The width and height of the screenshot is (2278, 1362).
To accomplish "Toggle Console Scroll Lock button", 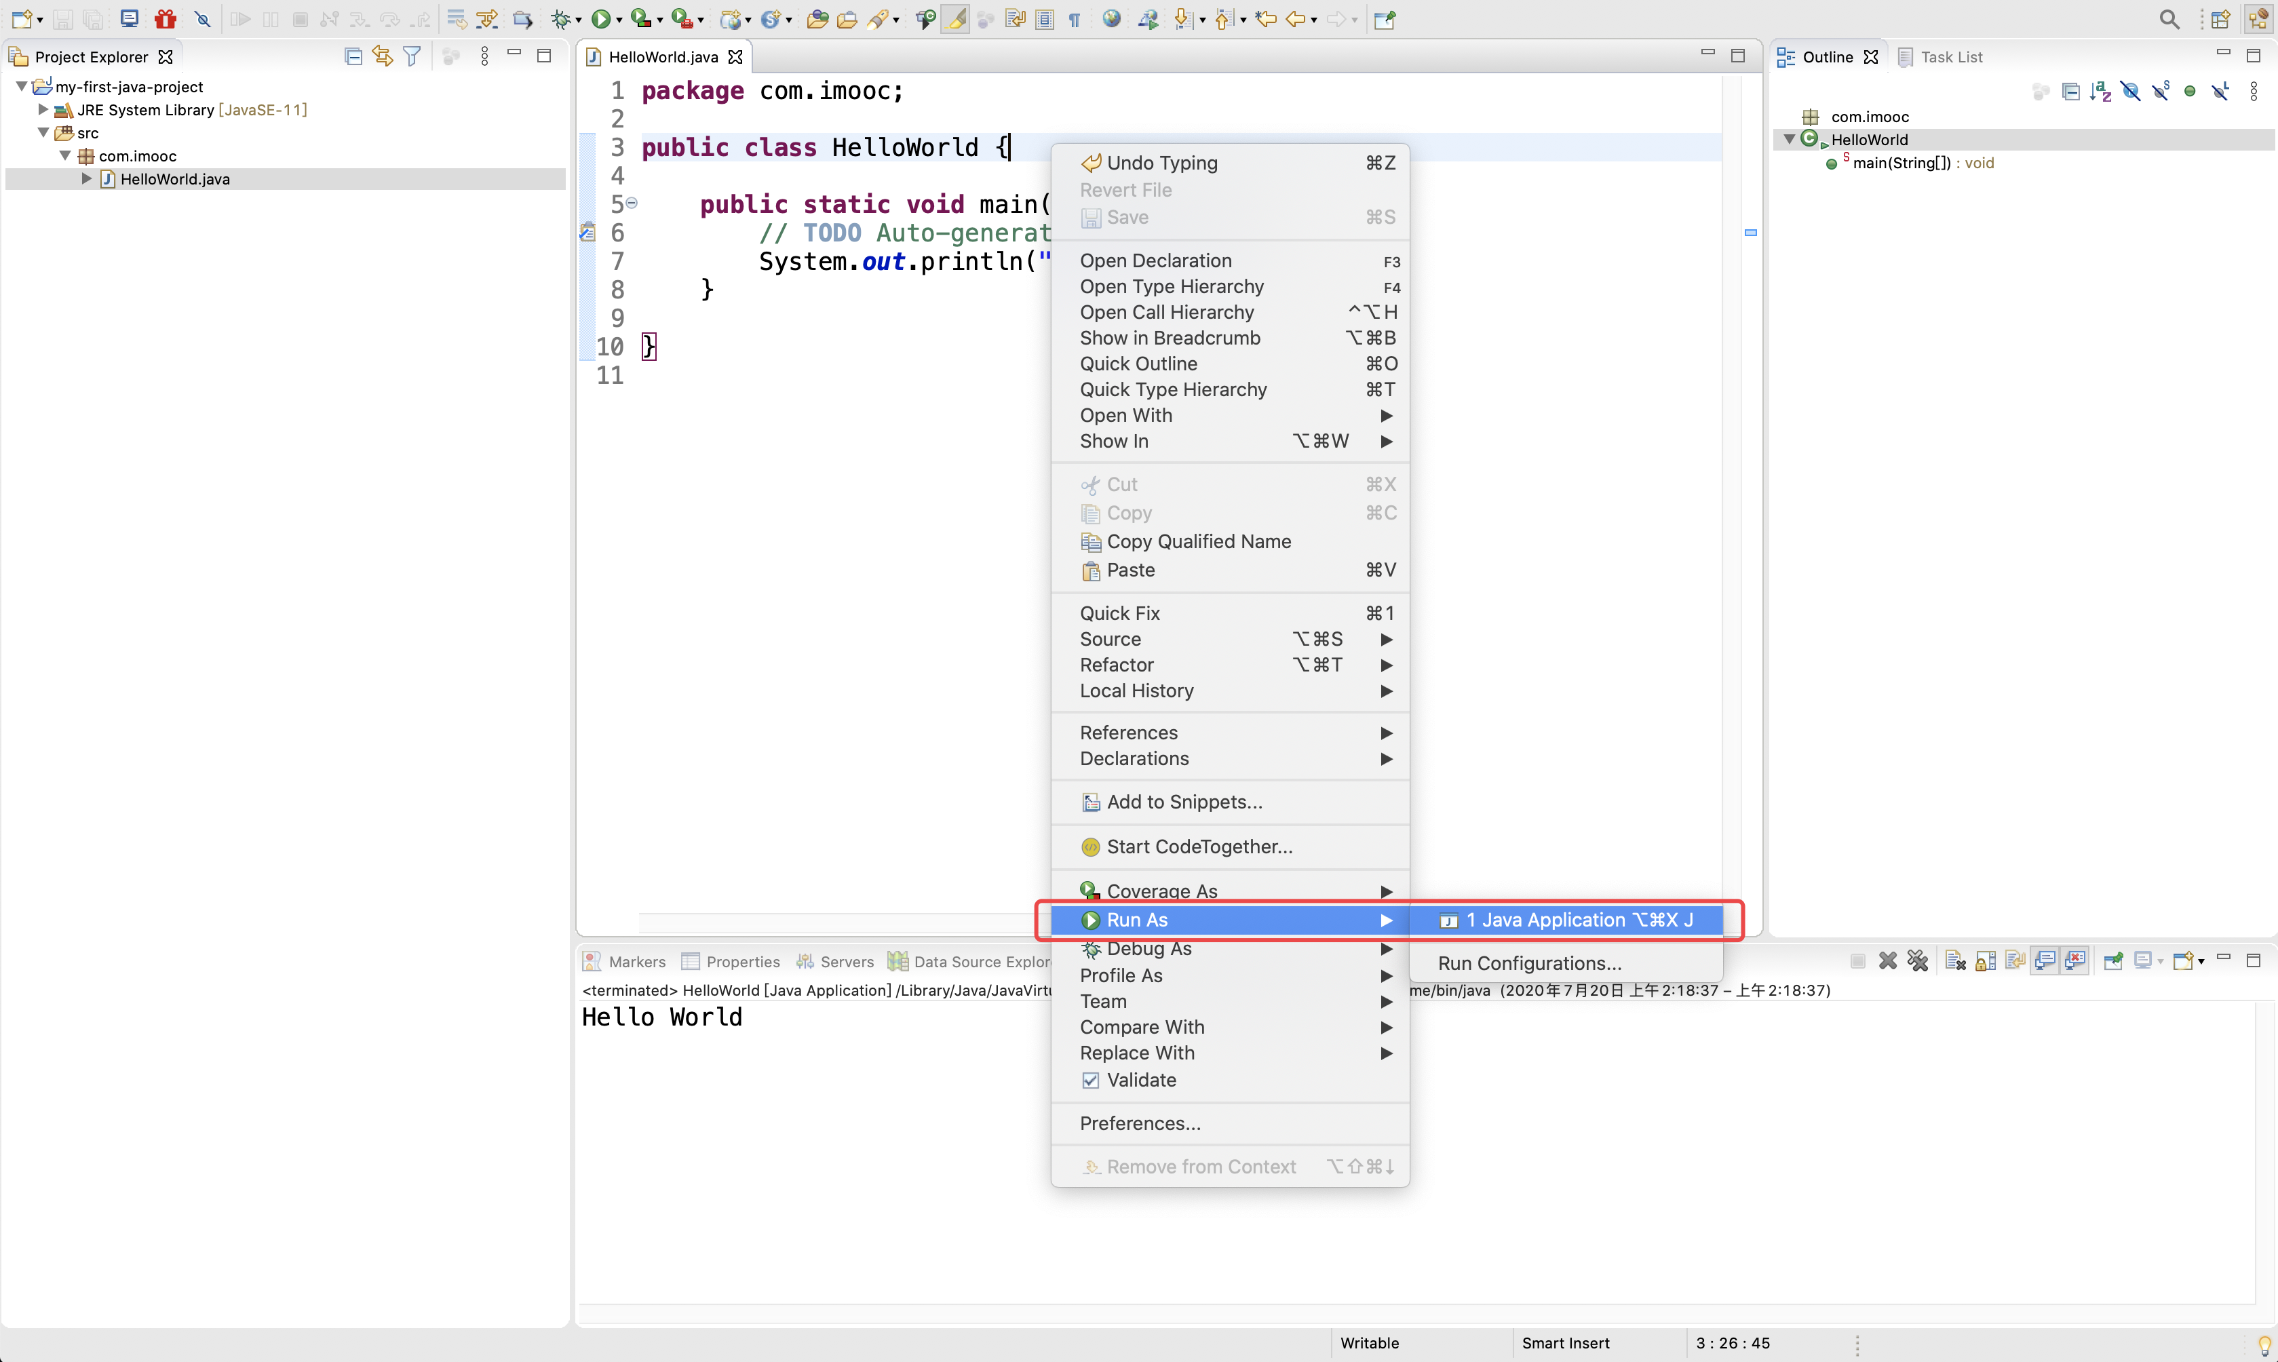I will tap(1985, 961).
